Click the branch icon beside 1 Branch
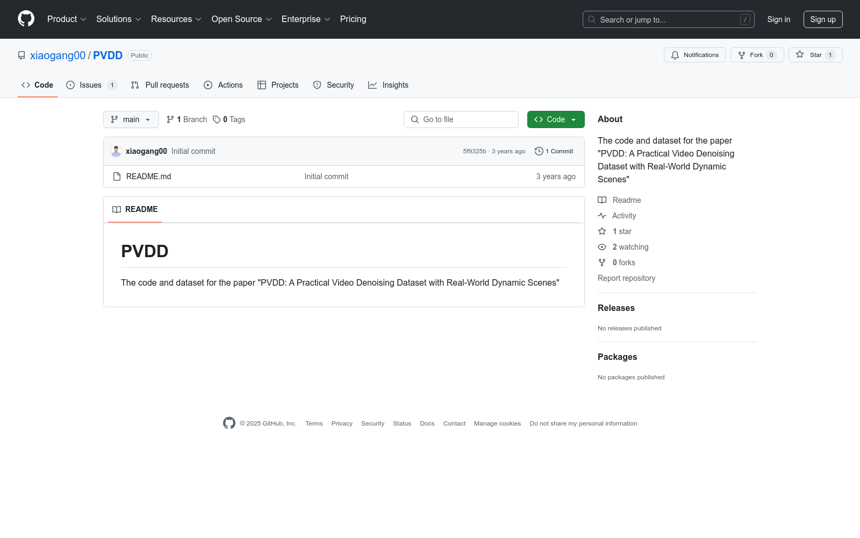Viewport: 860px width, 538px height. click(x=170, y=119)
